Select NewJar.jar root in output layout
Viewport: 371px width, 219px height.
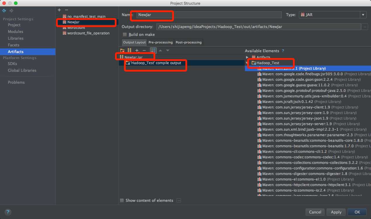[x=133, y=57]
